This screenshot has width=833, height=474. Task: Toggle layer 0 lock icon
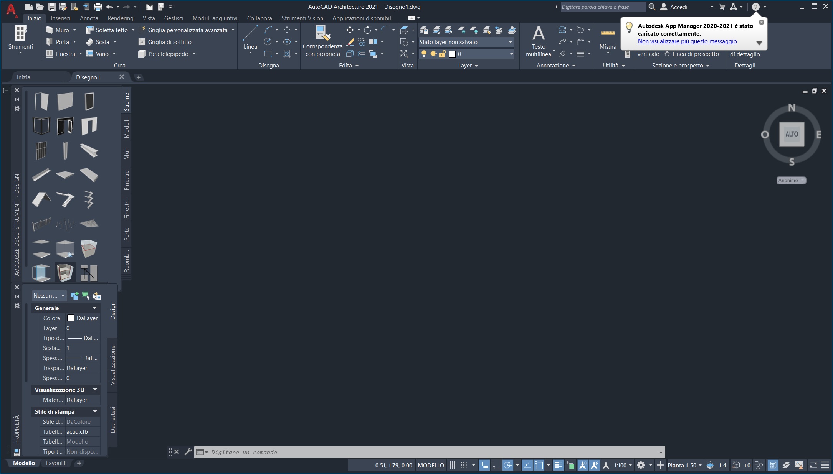point(442,54)
